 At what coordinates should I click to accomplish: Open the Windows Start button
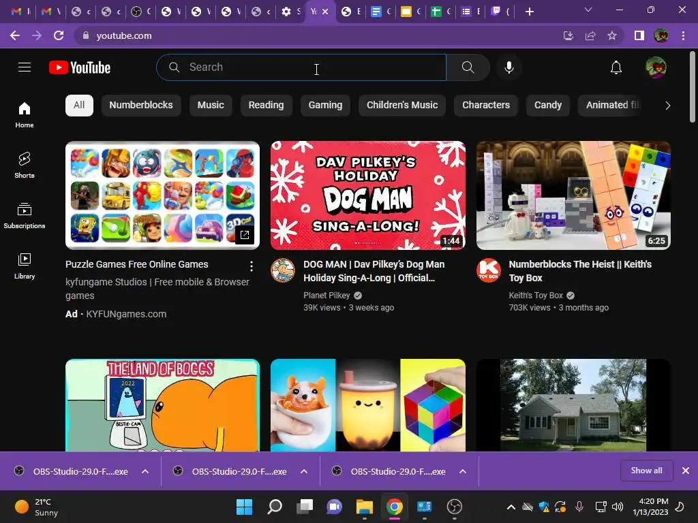coord(245,507)
